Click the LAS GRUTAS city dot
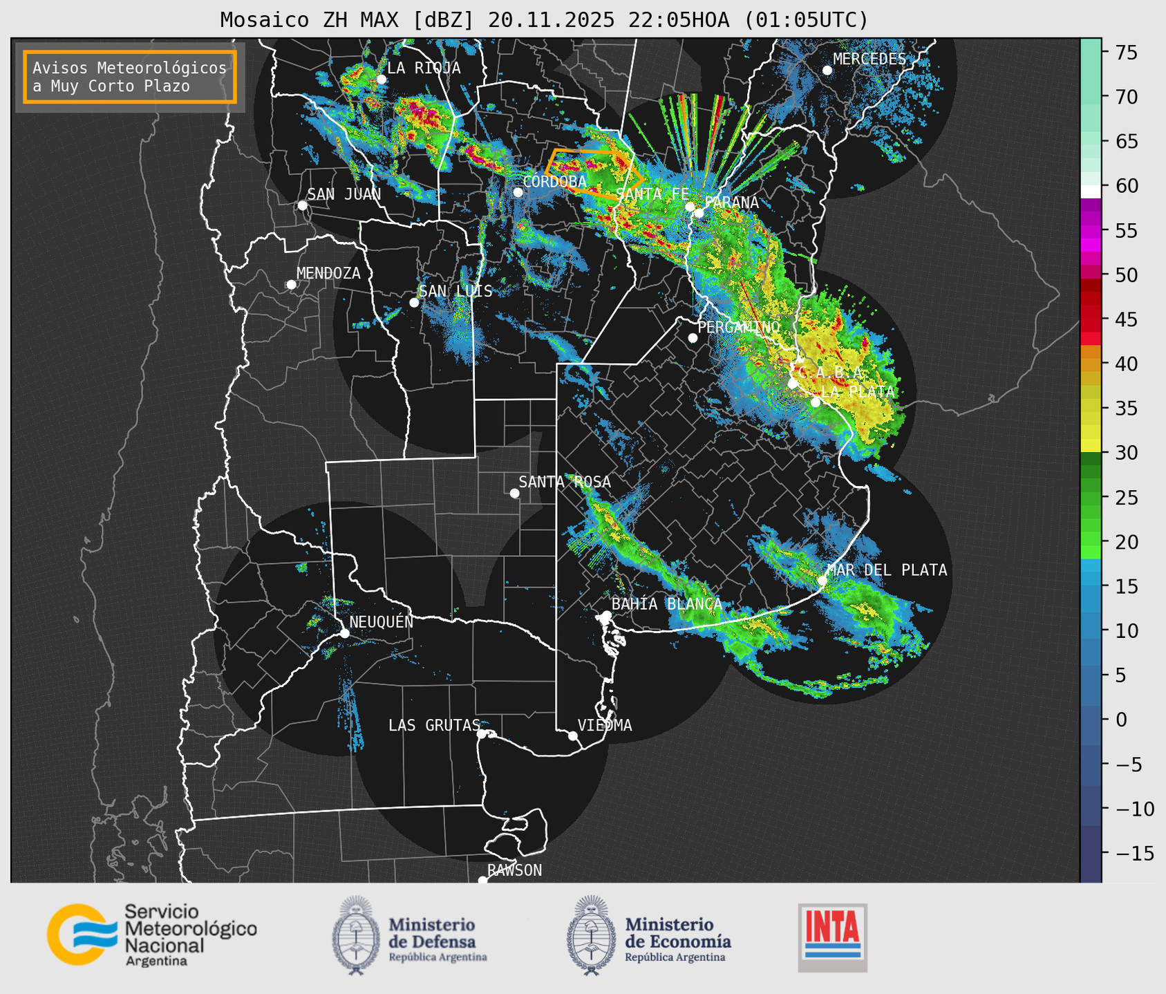 [x=481, y=734]
